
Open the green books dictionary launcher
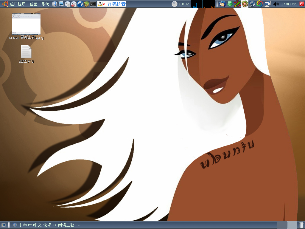point(87,4)
